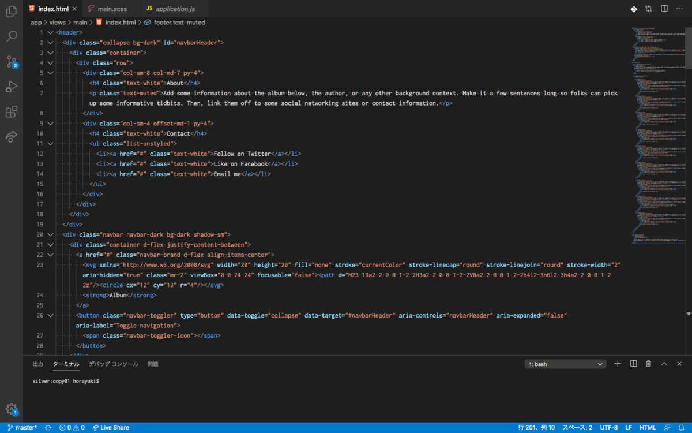
Task: Change end of line sequence LF
Action: pyautogui.click(x=629, y=428)
